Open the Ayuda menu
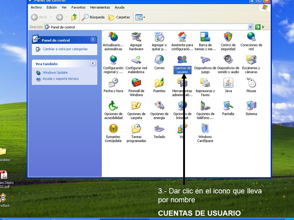Screen dimensions: 294x220 pyautogui.click(x=119, y=7)
